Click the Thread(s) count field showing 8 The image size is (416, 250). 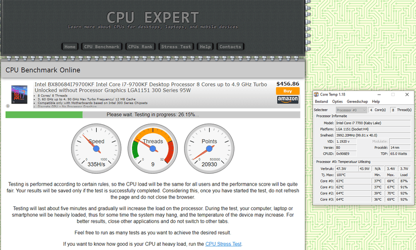click(393, 110)
